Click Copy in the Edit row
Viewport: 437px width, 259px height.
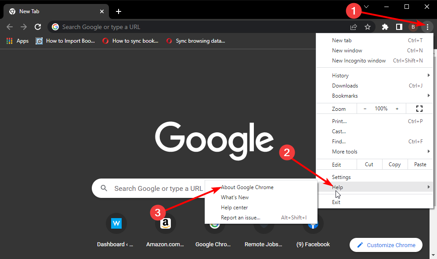pos(395,164)
